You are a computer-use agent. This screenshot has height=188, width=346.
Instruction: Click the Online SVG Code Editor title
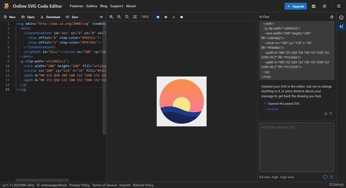(x=37, y=6)
